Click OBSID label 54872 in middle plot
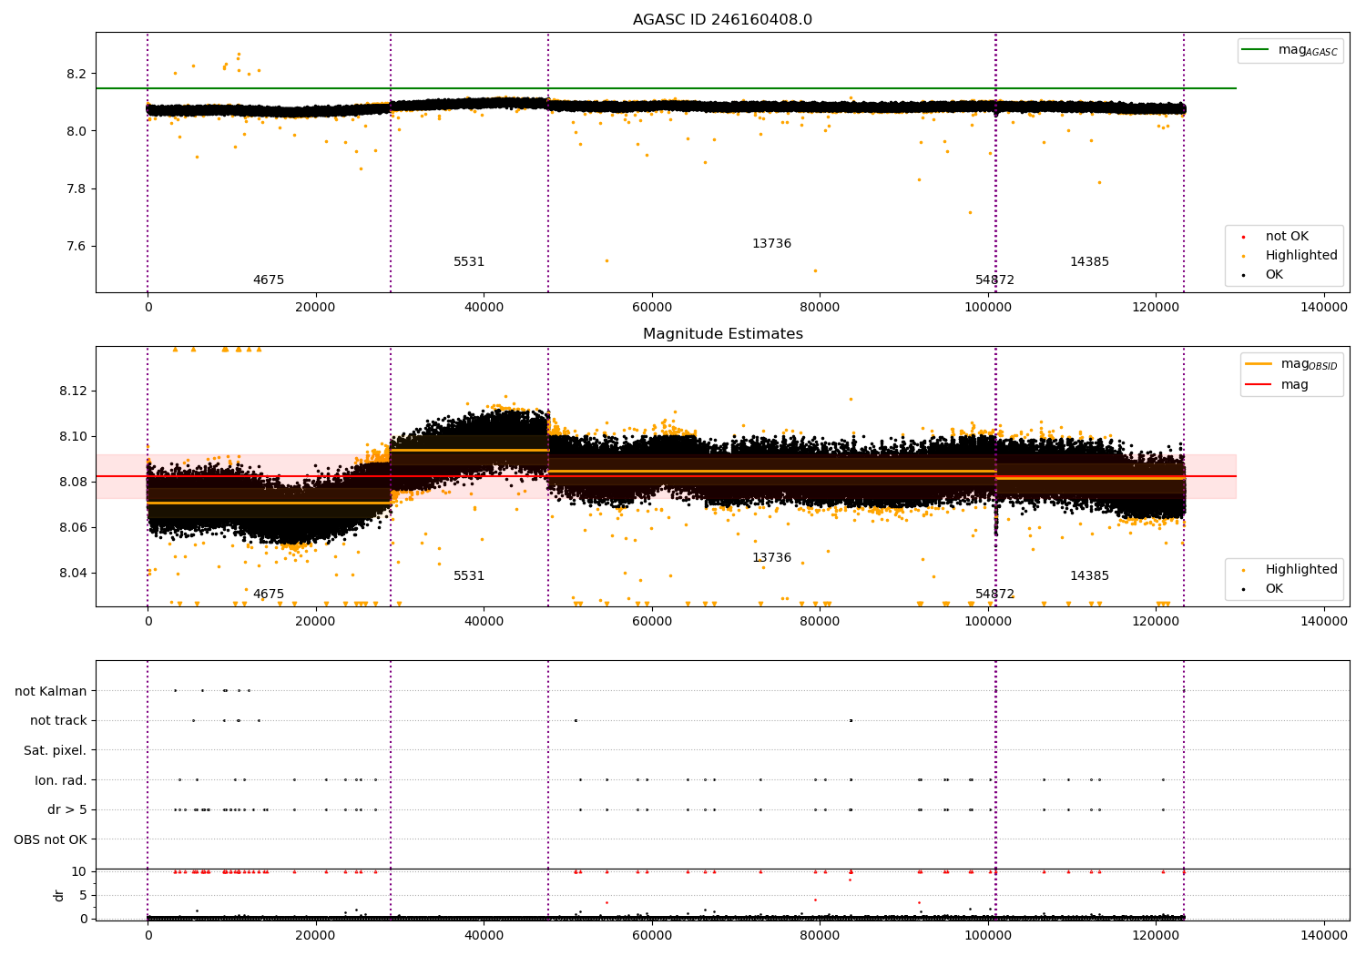1366x956 pixels. (994, 595)
